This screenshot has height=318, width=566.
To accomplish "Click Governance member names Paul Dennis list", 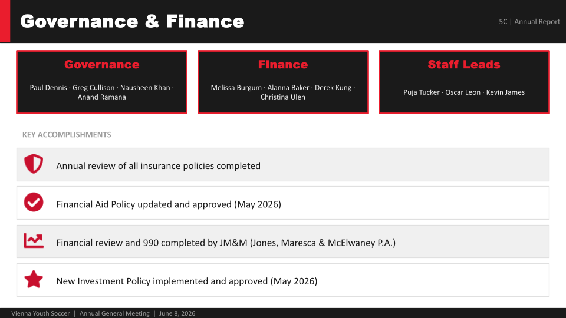I will pyautogui.click(x=102, y=92).
